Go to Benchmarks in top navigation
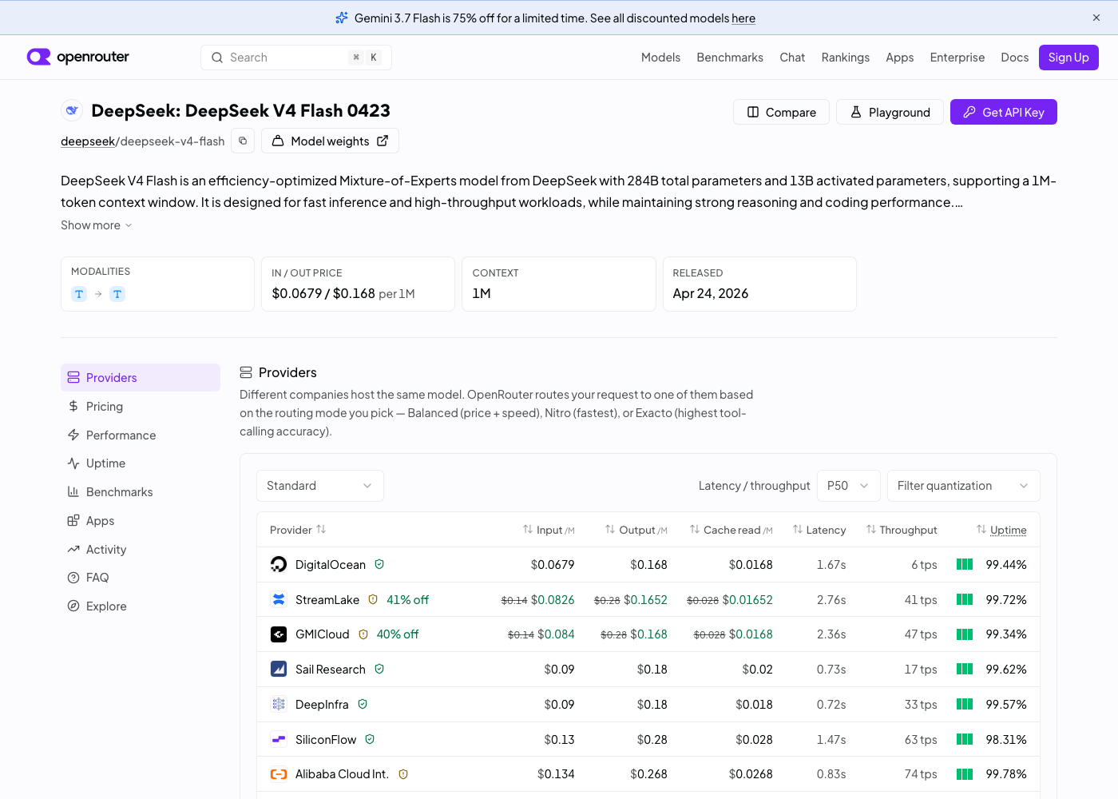Image resolution: width=1118 pixels, height=799 pixels. [x=730, y=58]
